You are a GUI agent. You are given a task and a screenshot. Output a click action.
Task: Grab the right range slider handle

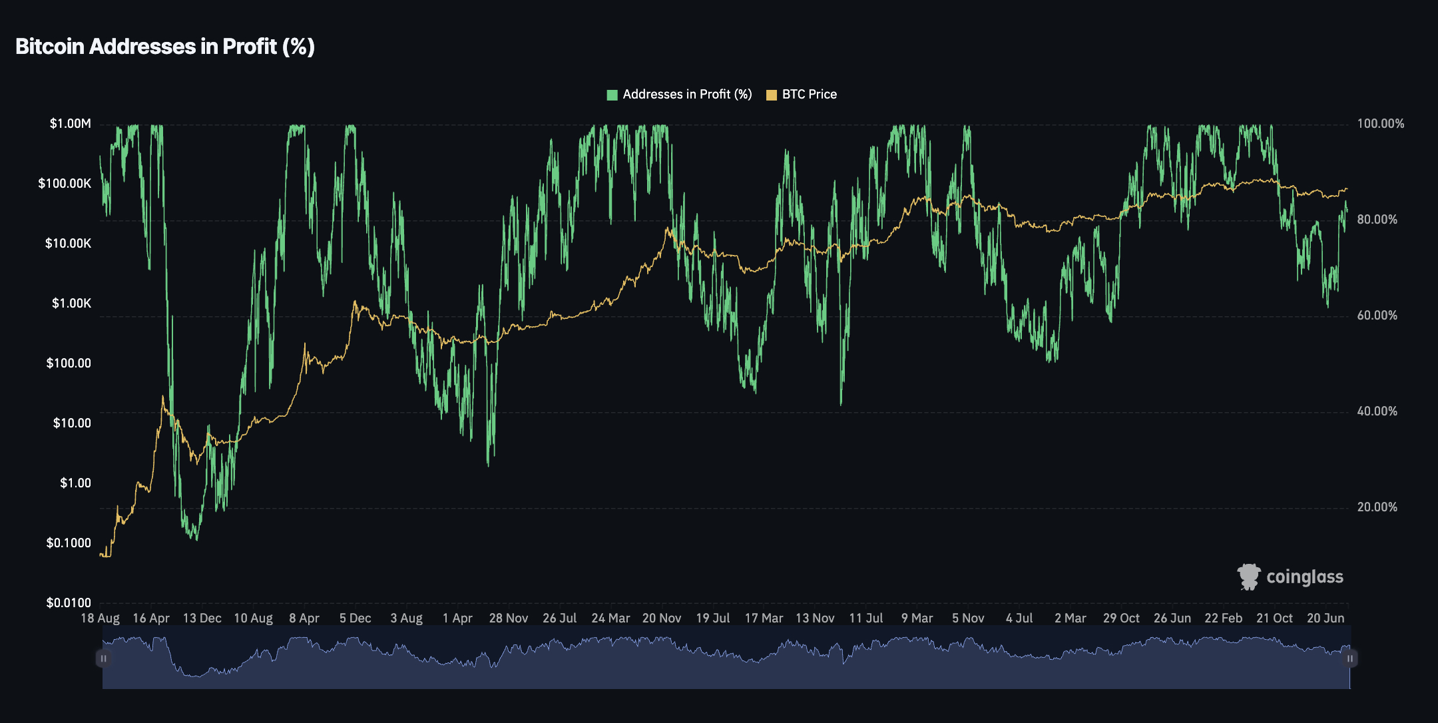(1350, 658)
